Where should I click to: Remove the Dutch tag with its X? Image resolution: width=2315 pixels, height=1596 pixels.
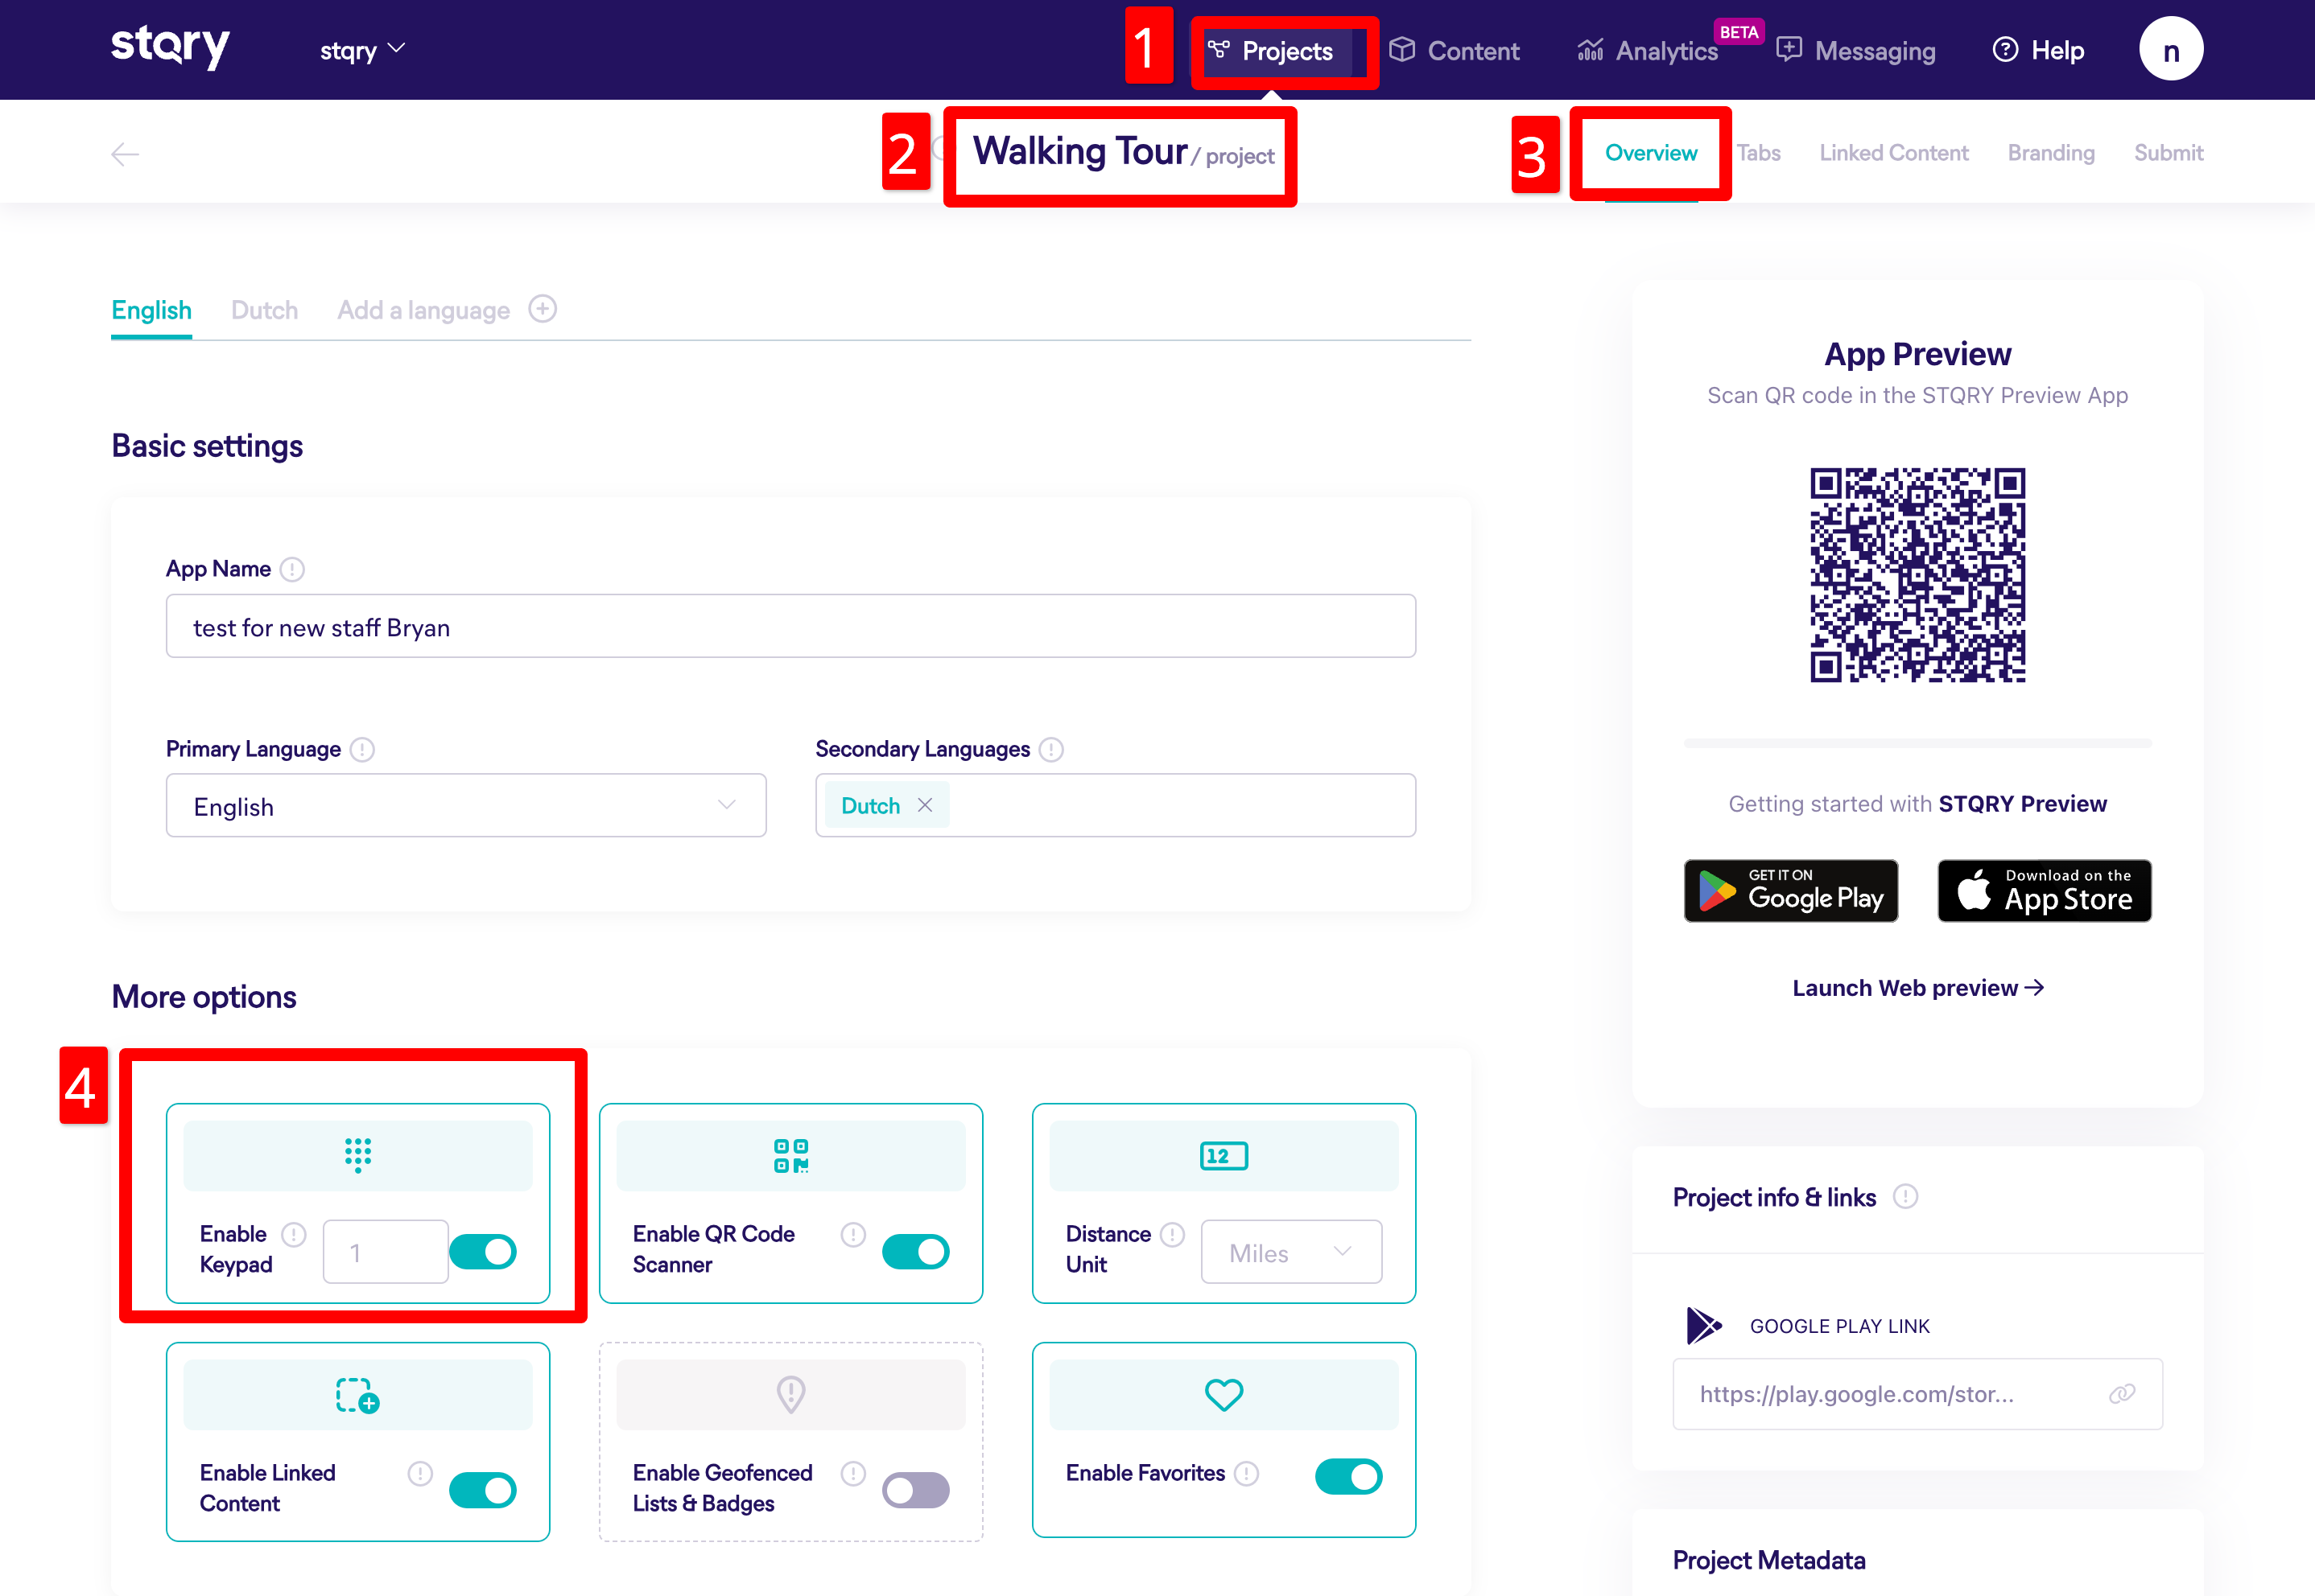(x=924, y=805)
